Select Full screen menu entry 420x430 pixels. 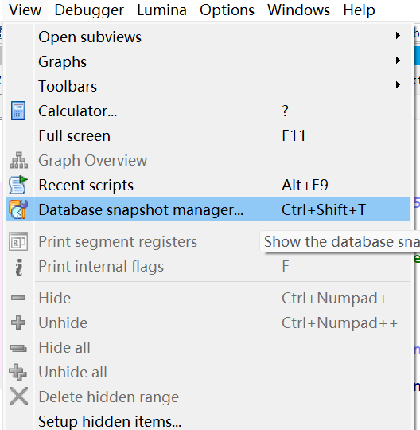[x=208, y=135]
